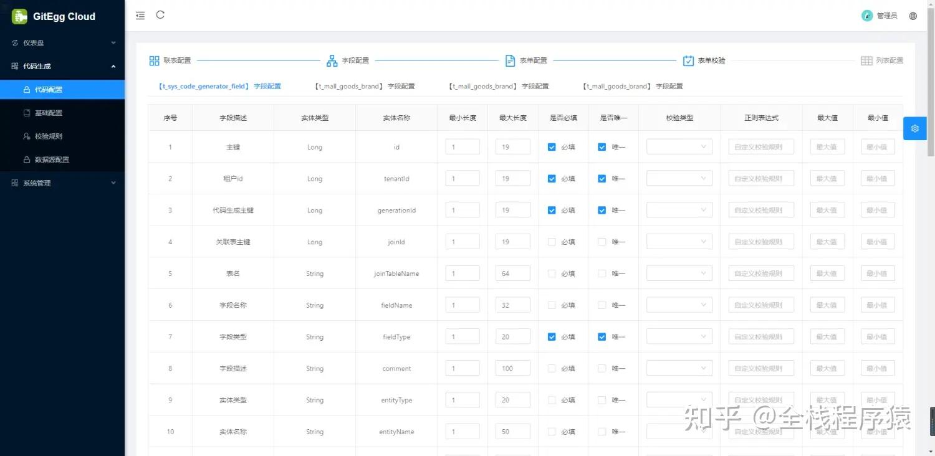935x456 pixels.
Task: Check 必填 for the fieldName row
Action: (x=551, y=305)
